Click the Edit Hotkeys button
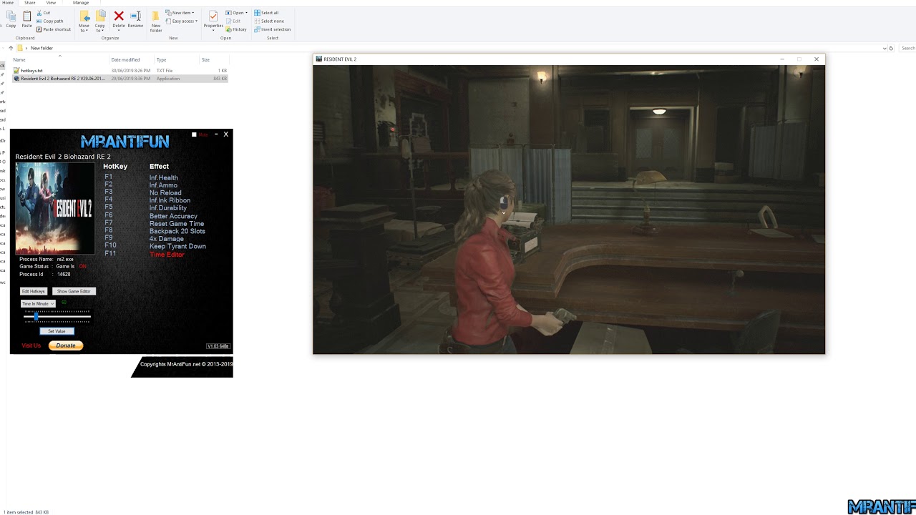 34,291
